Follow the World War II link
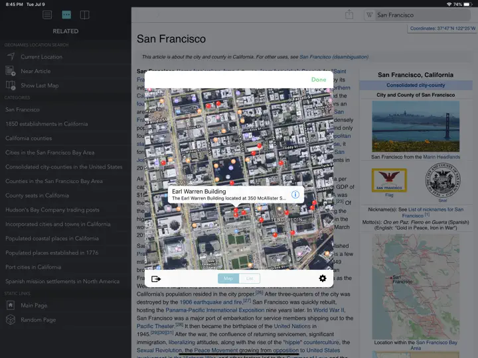Viewport: 478px width, 358px height. tap(329, 310)
